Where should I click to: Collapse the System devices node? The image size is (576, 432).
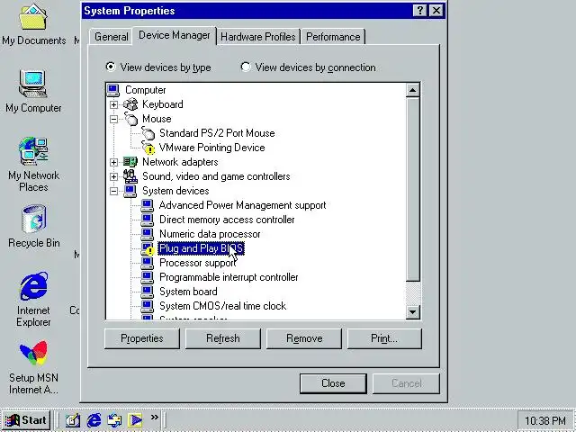pyautogui.click(x=114, y=191)
